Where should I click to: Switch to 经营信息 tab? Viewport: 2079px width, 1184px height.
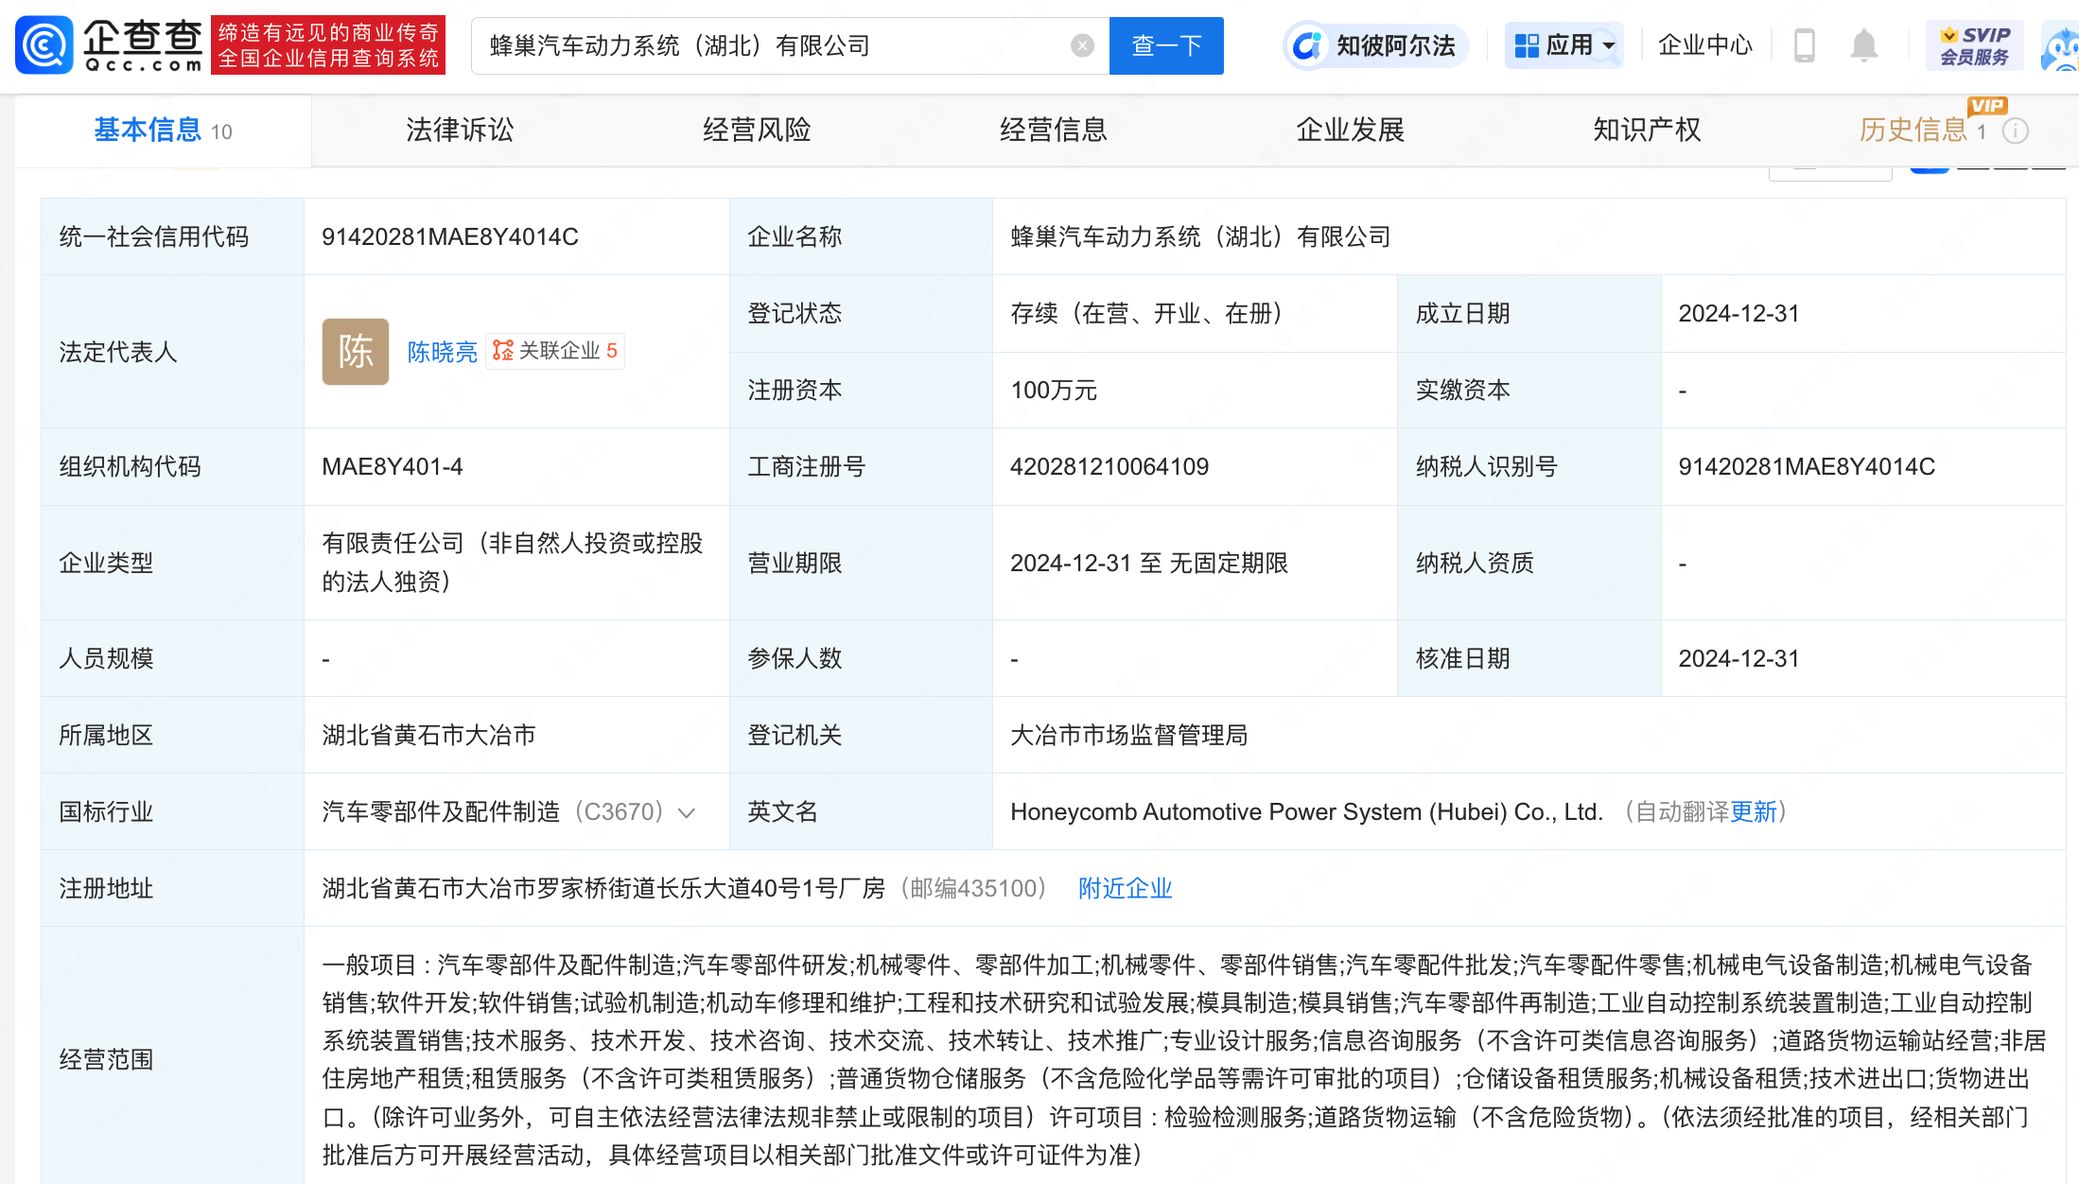[x=1054, y=131]
